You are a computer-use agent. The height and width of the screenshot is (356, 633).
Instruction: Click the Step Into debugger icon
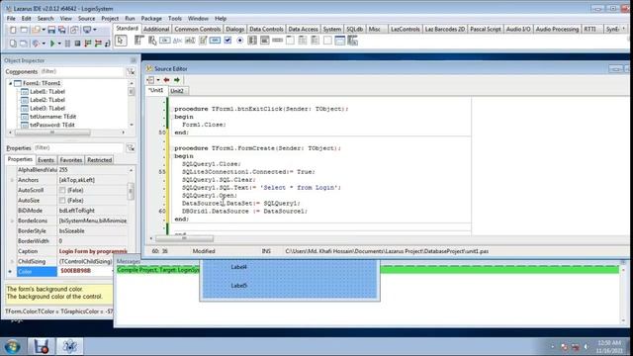tap(88, 44)
